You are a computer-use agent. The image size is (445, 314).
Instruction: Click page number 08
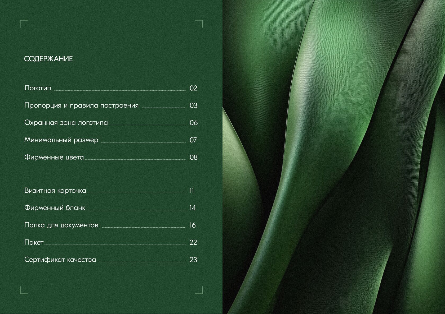pyautogui.click(x=194, y=157)
